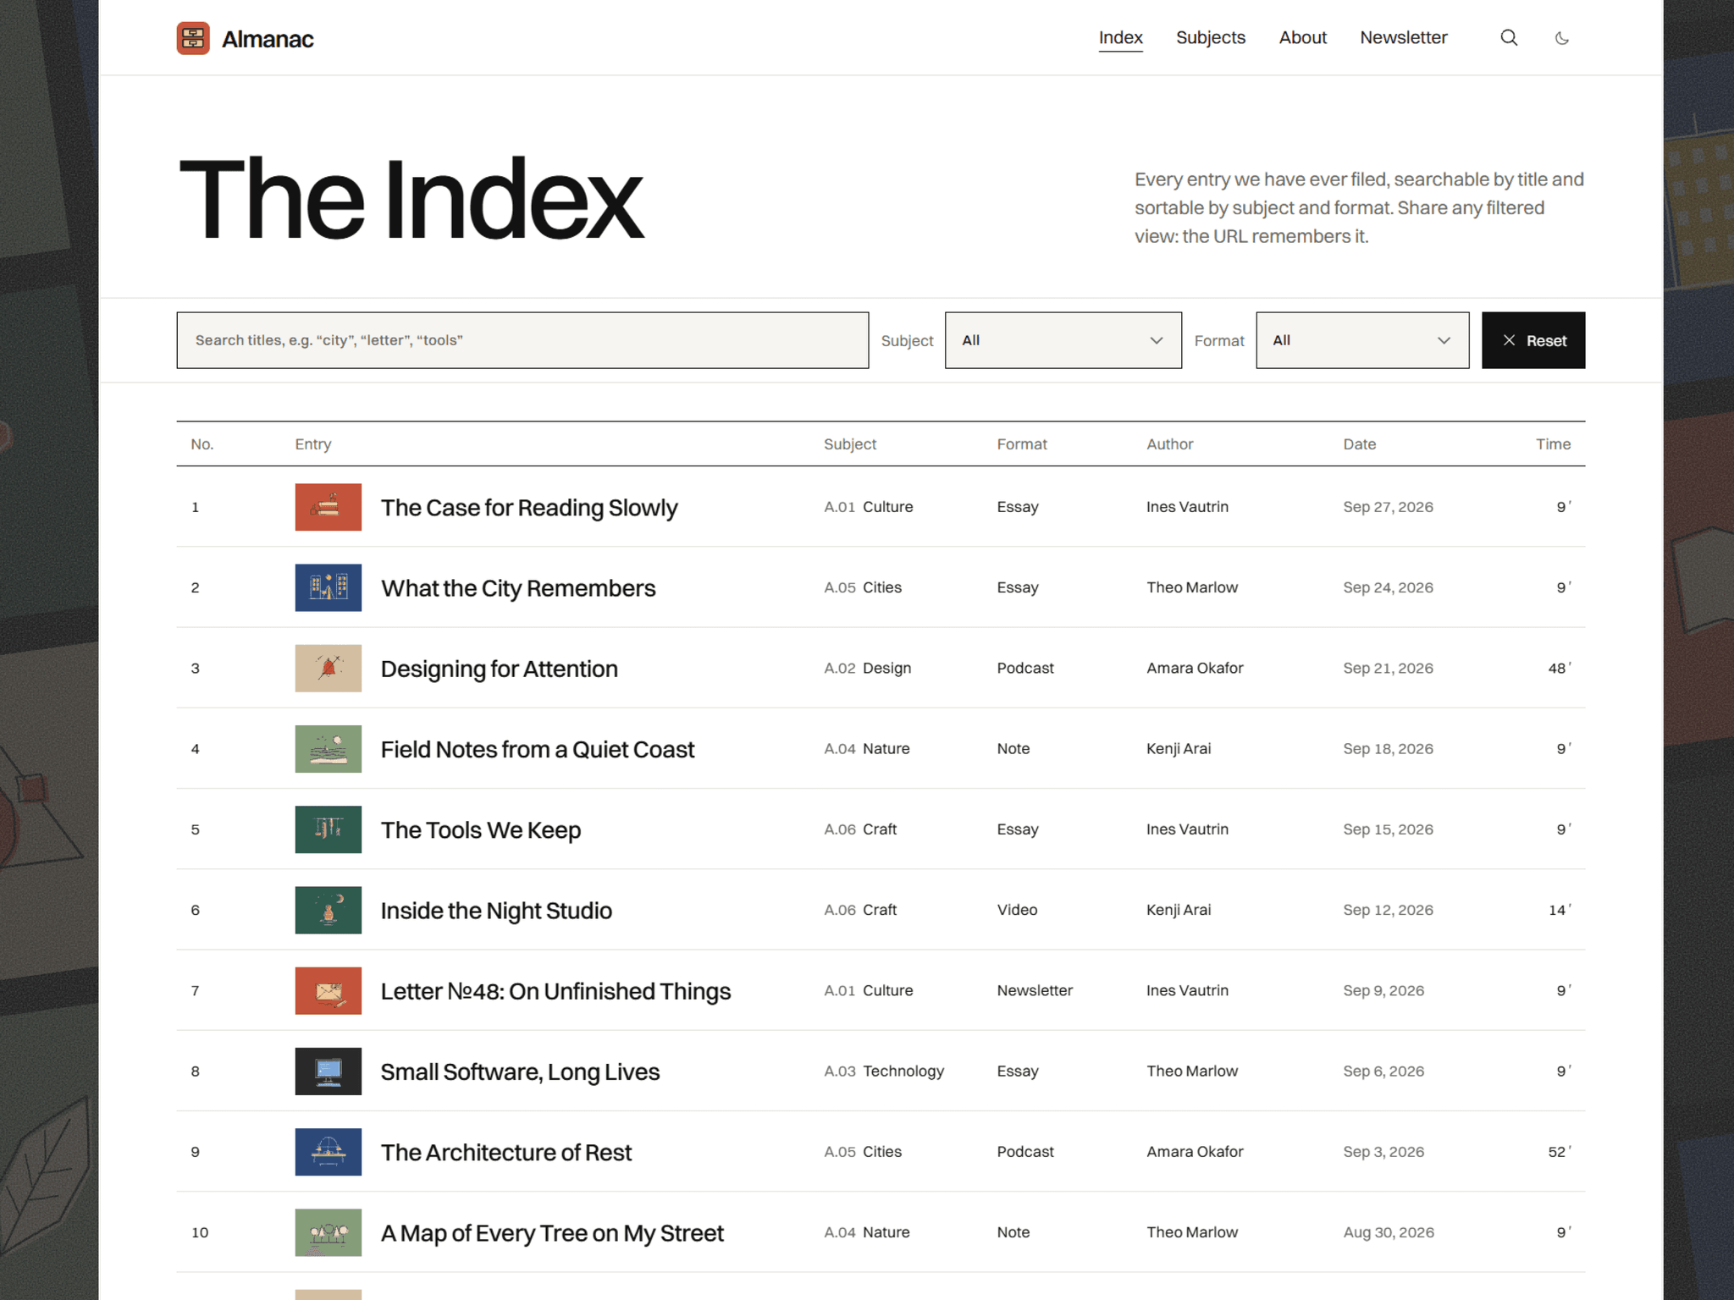Image resolution: width=1734 pixels, height=1300 pixels.
Task: Open the Newsletter nav link
Action: pyautogui.click(x=1403, y=38)
